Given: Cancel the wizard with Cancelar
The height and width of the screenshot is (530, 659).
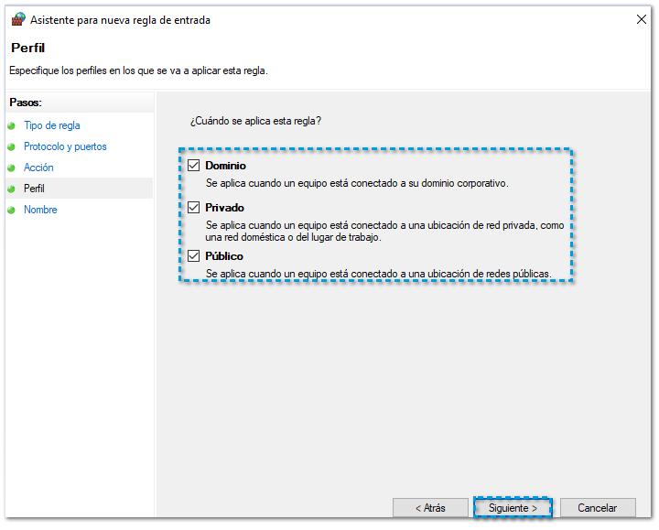Looking at the screenshot, I should [x=597, y=507].
